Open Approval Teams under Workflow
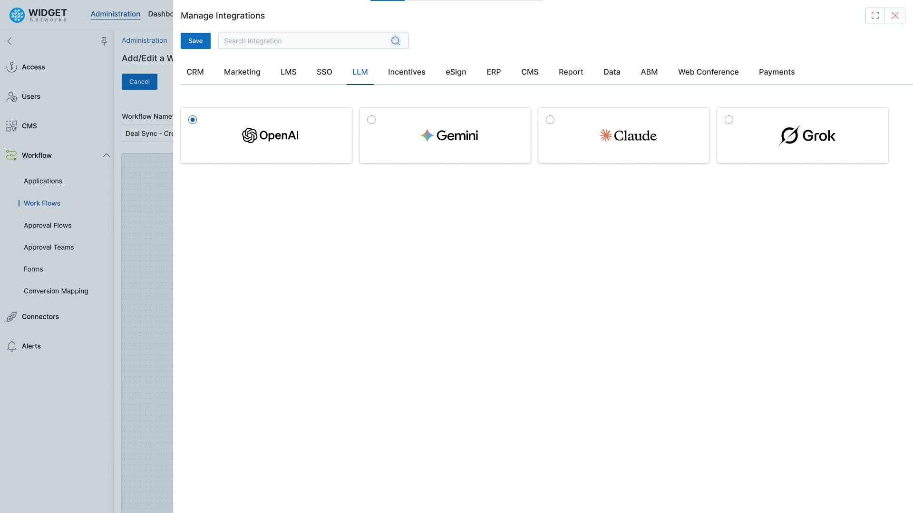913x513 pixels. 49,247
